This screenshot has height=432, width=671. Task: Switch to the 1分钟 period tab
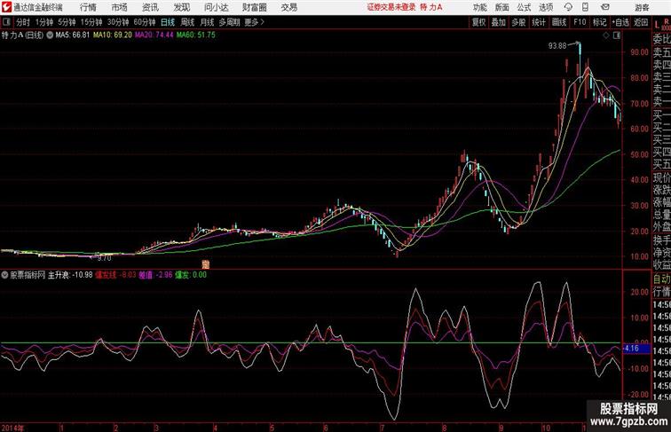44,22
